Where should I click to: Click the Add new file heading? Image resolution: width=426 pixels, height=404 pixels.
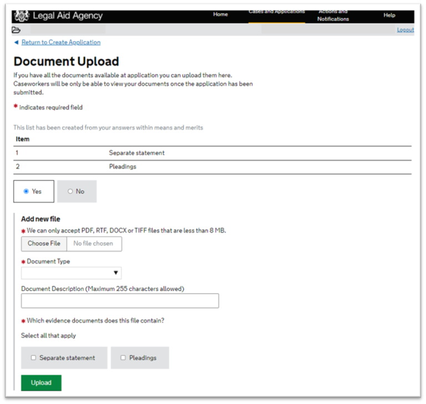pos(40,219)
